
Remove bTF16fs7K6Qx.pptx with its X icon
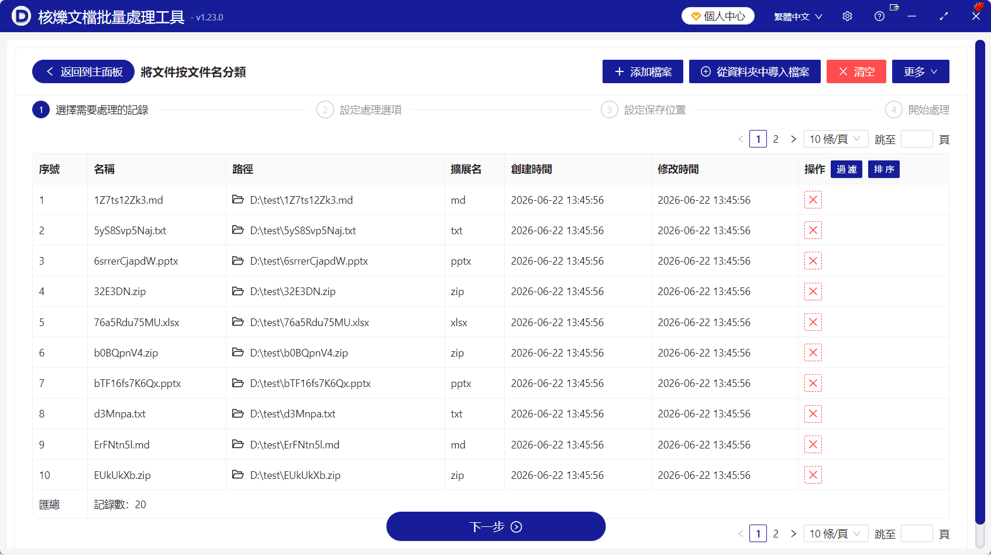[x=813, y=383]
